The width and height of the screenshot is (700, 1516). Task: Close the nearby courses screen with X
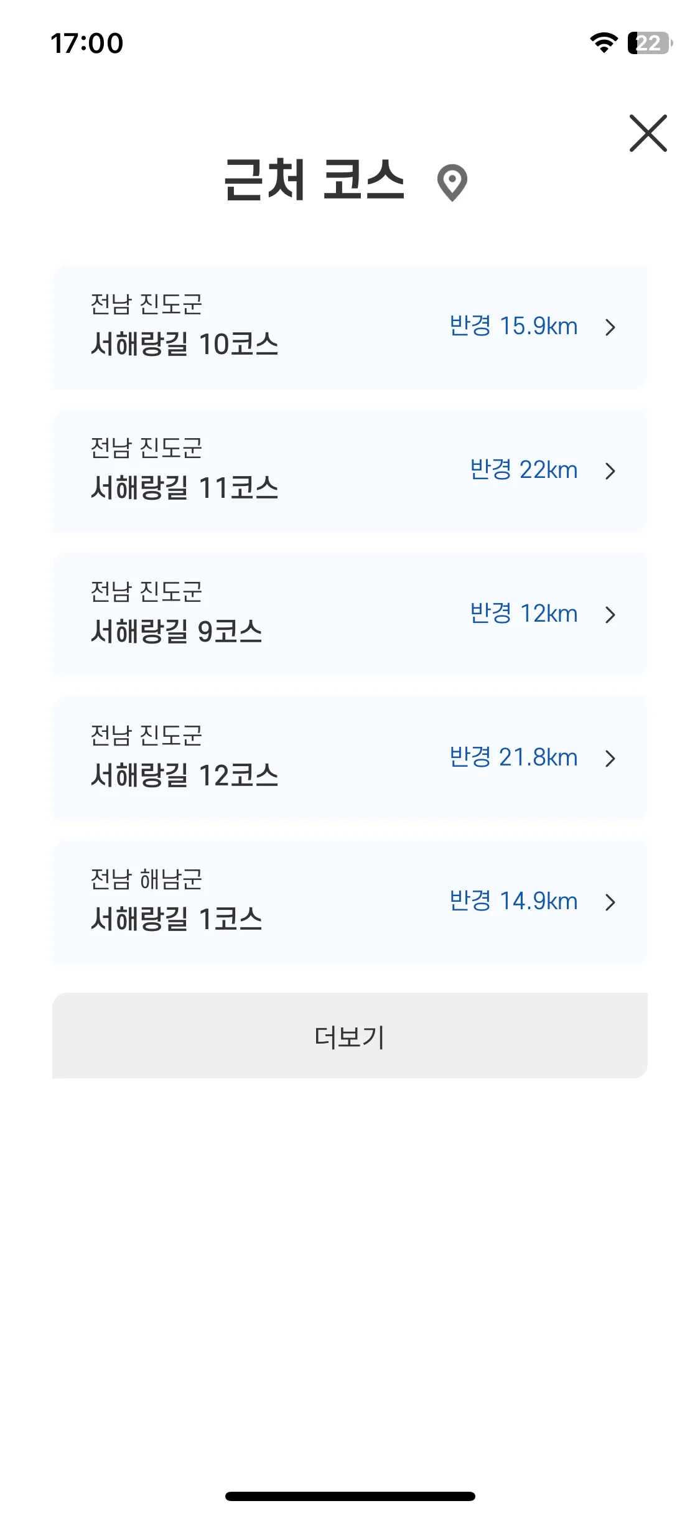point(648,133)
